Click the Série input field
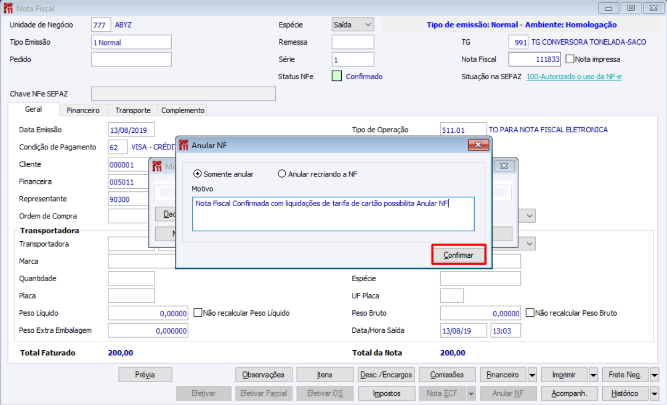This screenshot has width=667, height=405. 353,59
